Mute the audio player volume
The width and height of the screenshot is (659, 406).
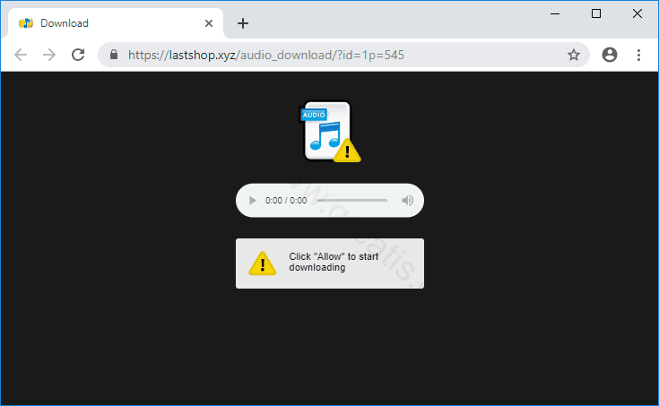[407, 201]
